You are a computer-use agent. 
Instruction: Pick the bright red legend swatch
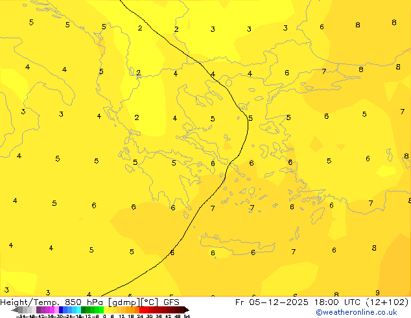[141, 310]
